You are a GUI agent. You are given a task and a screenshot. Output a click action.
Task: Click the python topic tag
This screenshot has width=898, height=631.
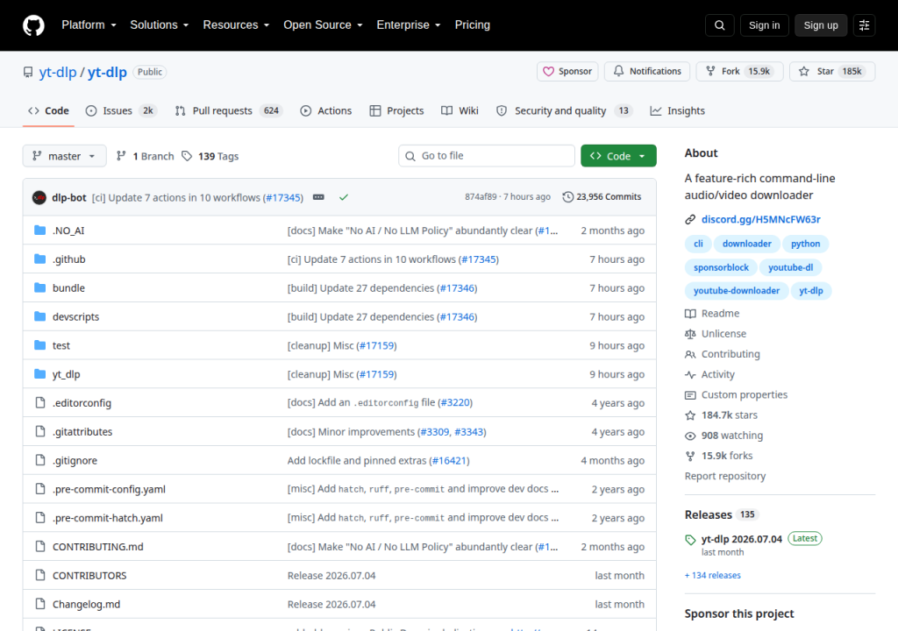tap(805, 244)
